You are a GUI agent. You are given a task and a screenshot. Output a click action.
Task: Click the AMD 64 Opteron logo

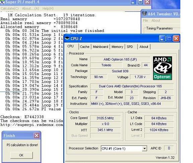163,68
